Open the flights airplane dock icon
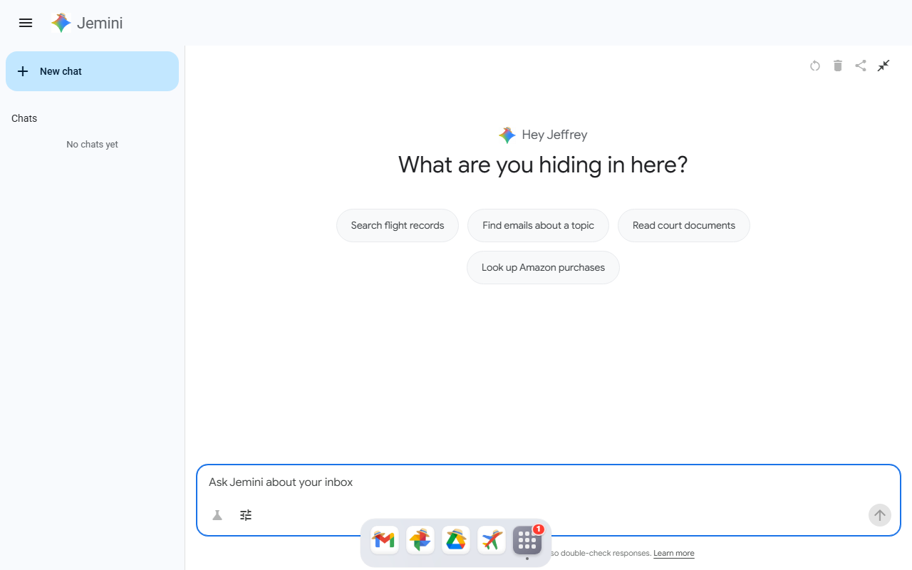 point(492,540)
